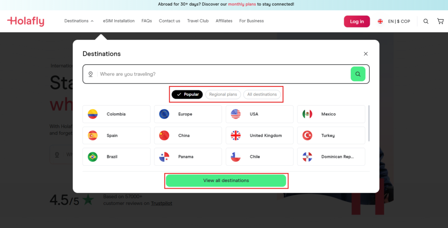This screenshot has width=448, height=228.
Task: Click the UK flag language icon
Action: click(x=380, y=21)
